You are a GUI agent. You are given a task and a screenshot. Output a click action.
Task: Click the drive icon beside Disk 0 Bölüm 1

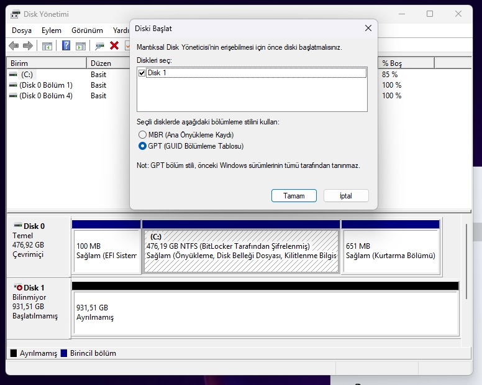click(13, 85)
